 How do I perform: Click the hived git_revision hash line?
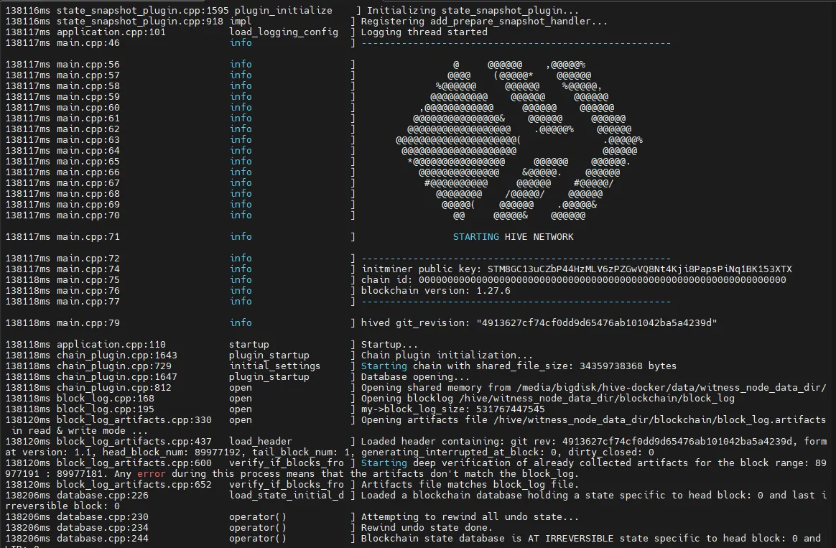pyautogui.click(x=539, y=322)
